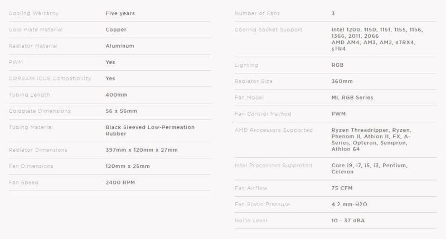Click the Number of Fans label
The width and height of the screenshot is (446, 239).
[x=258, y=13]
